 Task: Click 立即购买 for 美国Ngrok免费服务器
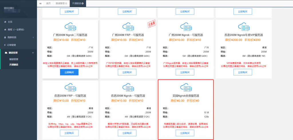tap(185, 133)
